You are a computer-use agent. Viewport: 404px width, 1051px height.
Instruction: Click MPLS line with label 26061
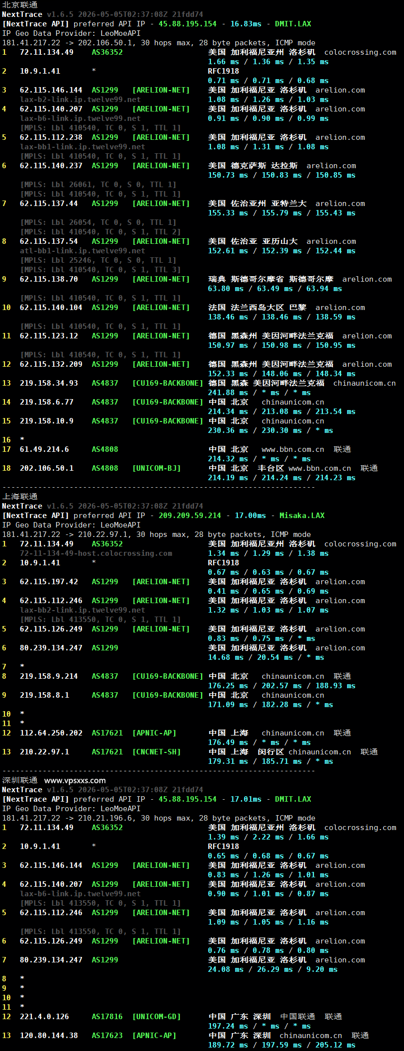(98, 184)
